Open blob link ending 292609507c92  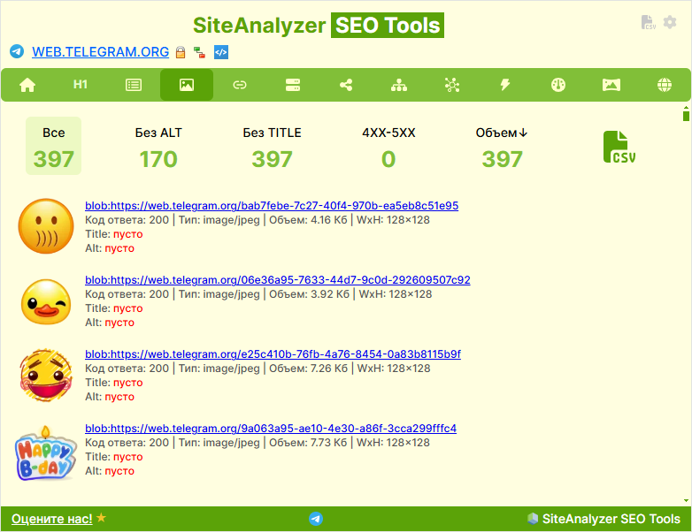pos(278,280)
